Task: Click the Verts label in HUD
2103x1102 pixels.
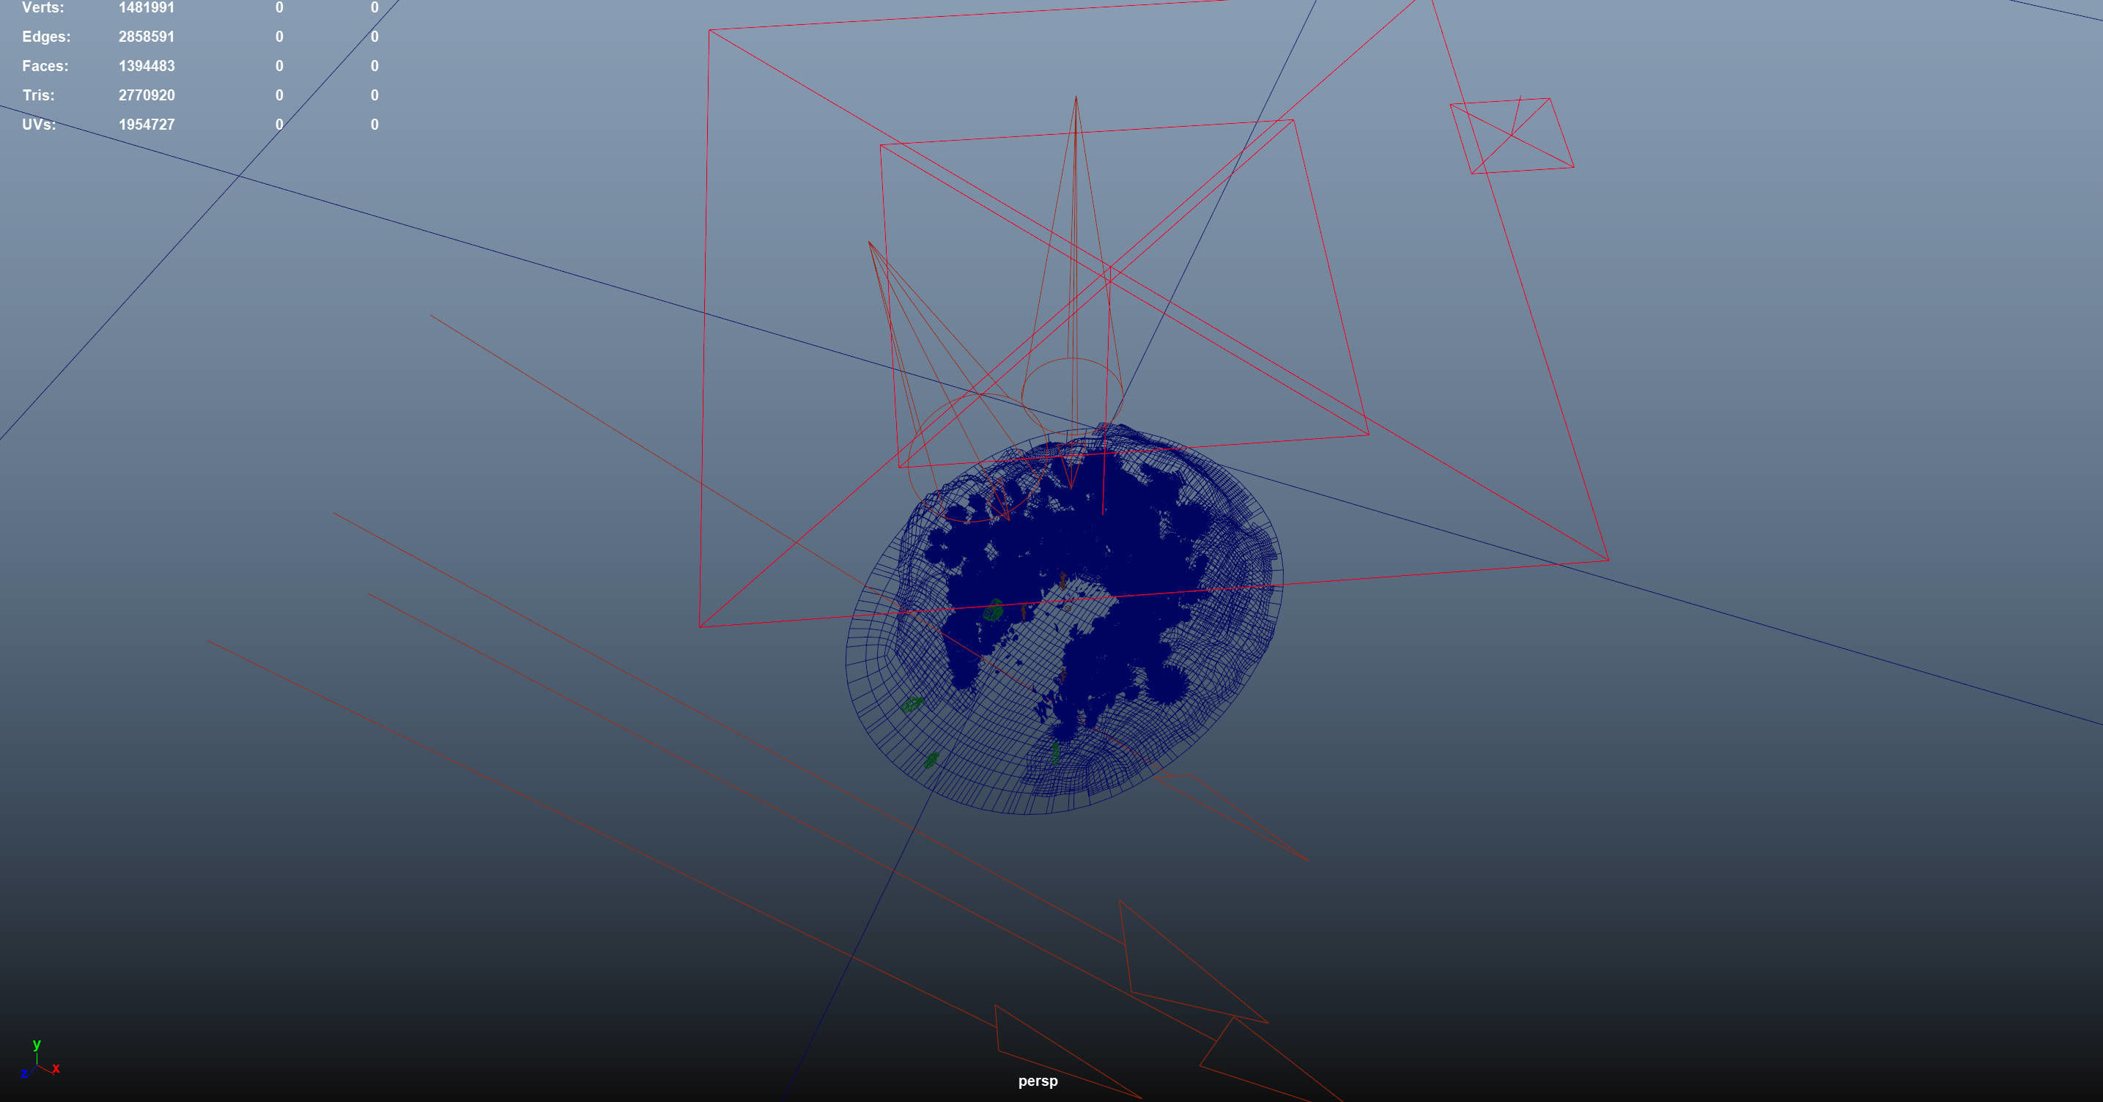Action: (x=42, y=8)
